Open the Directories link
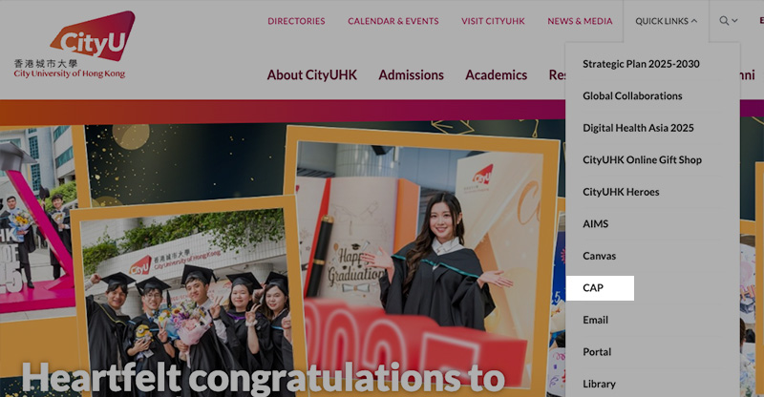Image resolution: width=764 pixels, height=397 pixels. (296, 21)
